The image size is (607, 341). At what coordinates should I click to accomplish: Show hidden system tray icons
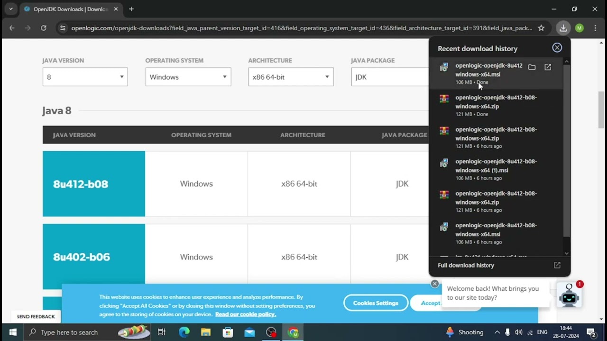coord(497,332)
